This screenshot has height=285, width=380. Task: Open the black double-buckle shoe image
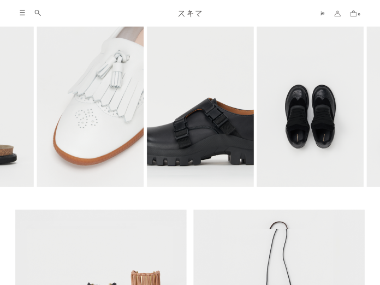200,106
